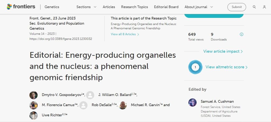Click Michael R. Garvin's avatar photo
The height and width of the screenshot is (122, 271).
123,105
